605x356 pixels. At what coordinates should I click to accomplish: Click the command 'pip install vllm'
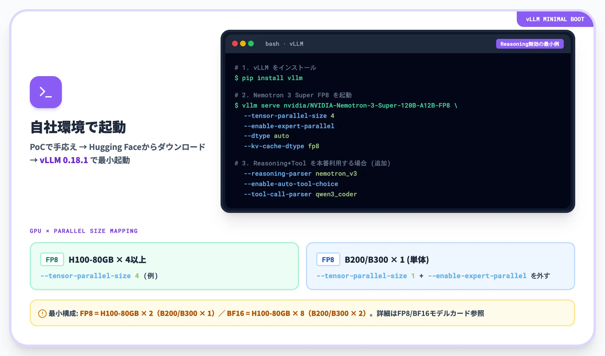point(272,78)
